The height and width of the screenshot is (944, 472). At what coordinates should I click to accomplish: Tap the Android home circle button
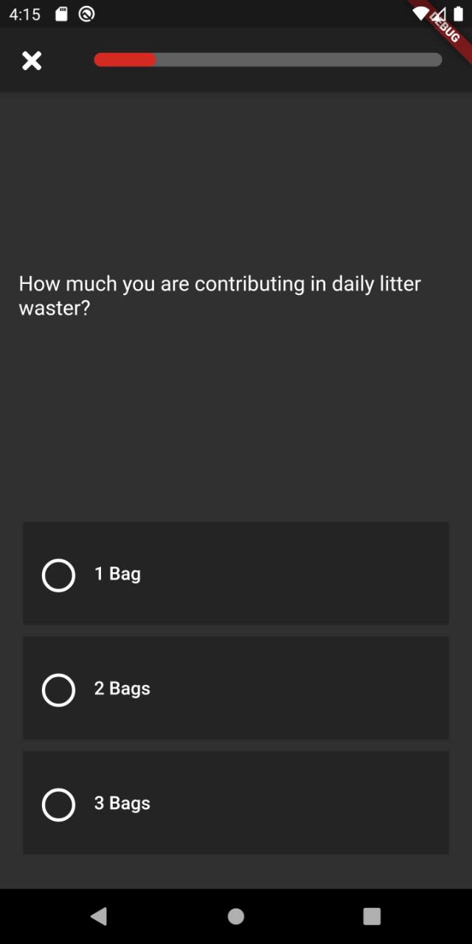(236, 916)
